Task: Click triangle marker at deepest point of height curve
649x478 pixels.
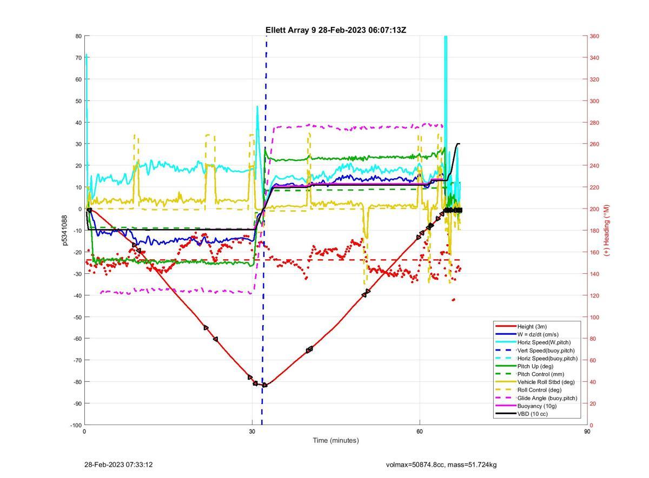Action: (264, 385)
